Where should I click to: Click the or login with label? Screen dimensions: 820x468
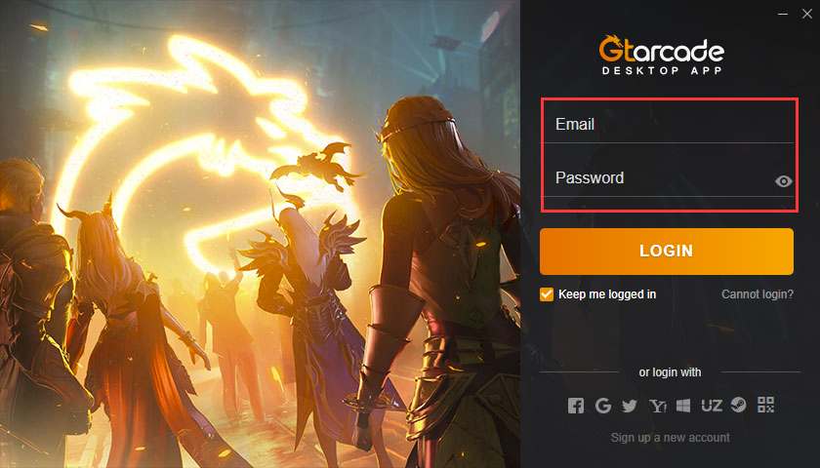pyautogui.click(x=670, y=372)
